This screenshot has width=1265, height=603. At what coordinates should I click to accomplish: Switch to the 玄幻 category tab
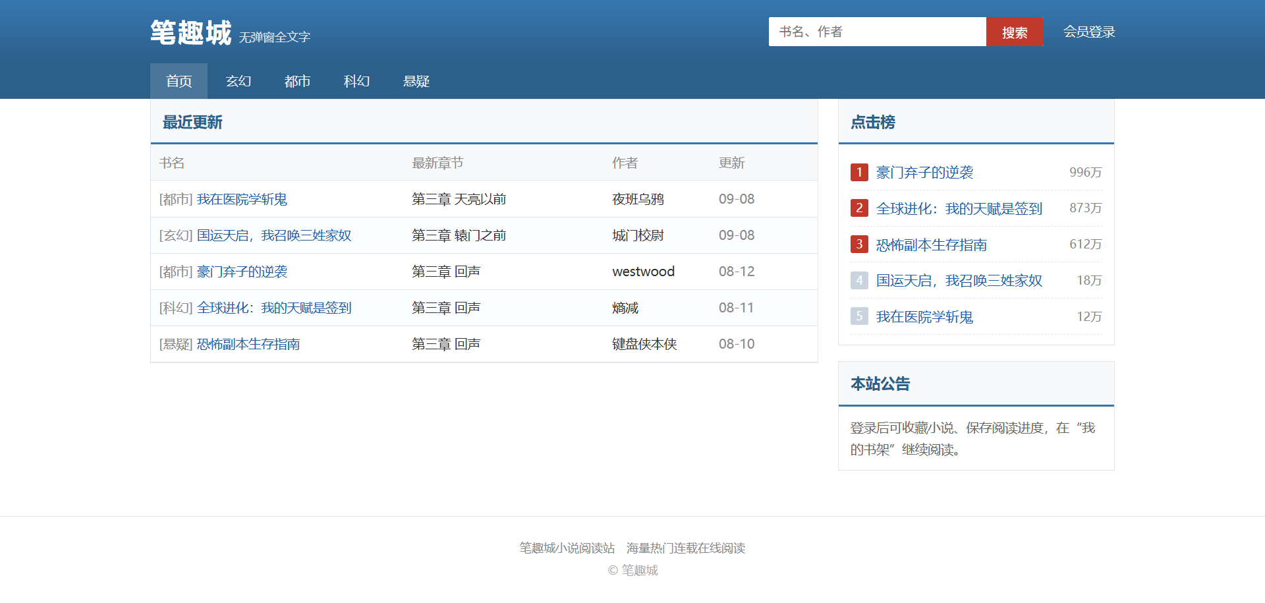[239, 81]
